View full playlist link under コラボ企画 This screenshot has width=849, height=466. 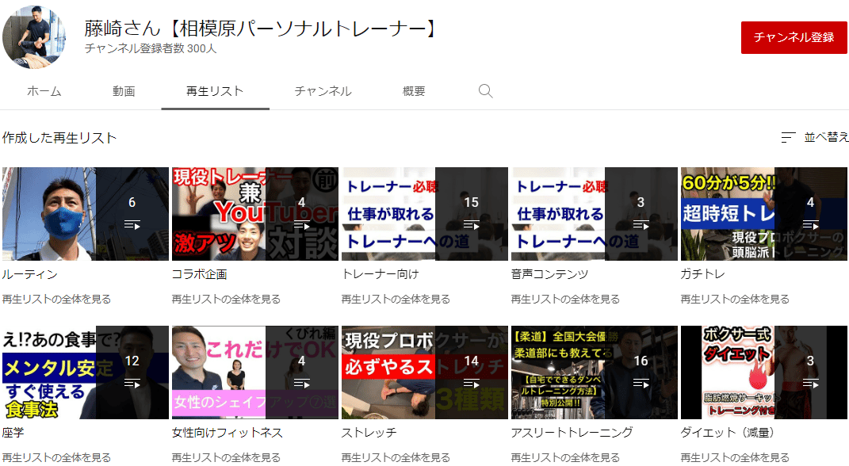point(226,299)
